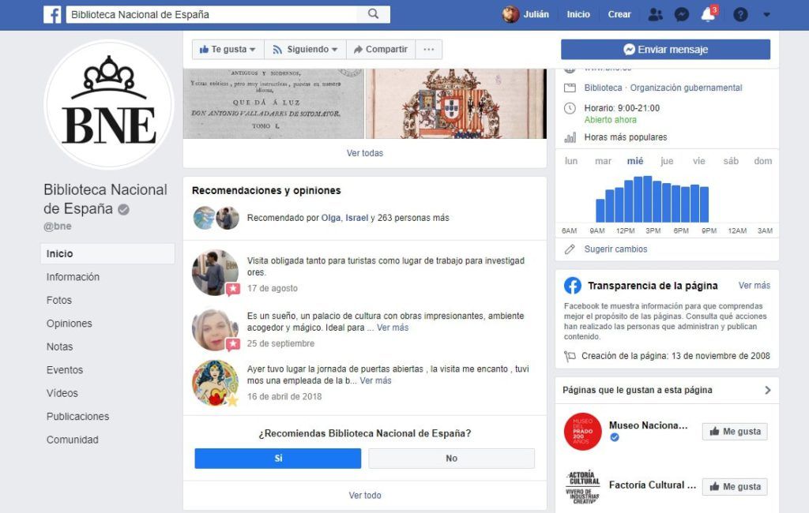The width and height of the screenshot is (809, 513).
Task: Select jue in popular hours
Action: [667, 161]
